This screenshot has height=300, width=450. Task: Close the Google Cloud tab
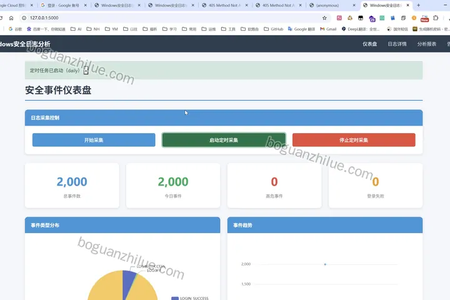[x=32, y=5]
